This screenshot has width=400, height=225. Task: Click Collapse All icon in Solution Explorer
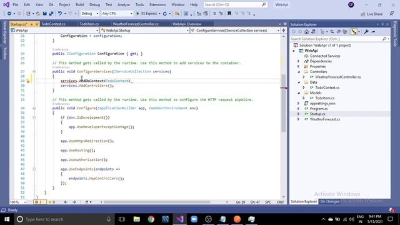coord(339,32)
